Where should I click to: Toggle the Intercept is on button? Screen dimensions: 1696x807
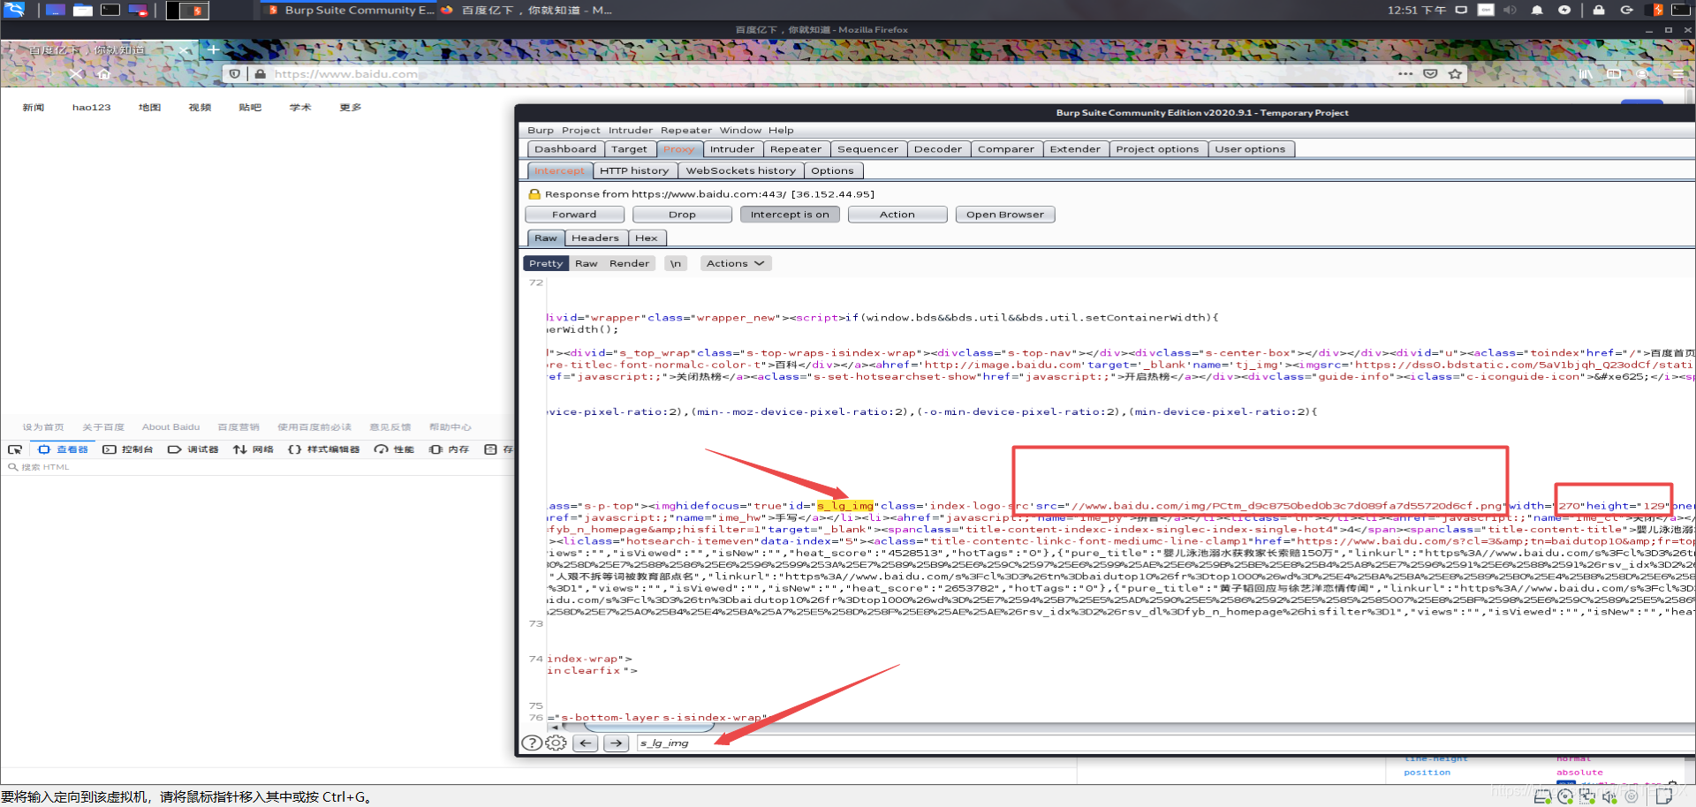pos(790,215)
